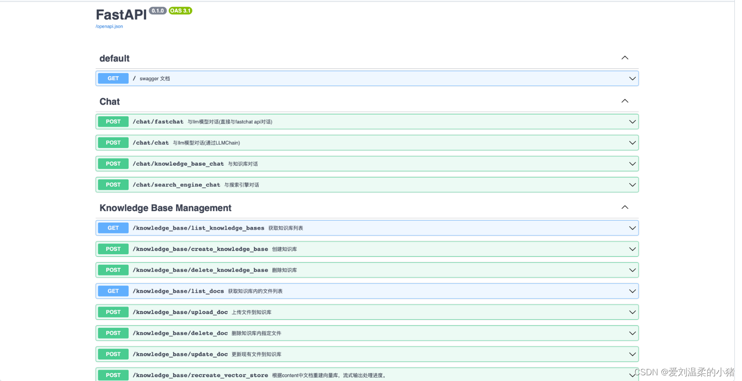Click the OAS 3.1 badge
Image resolution: width=742 pixels, height=381 pixels.
180,10
